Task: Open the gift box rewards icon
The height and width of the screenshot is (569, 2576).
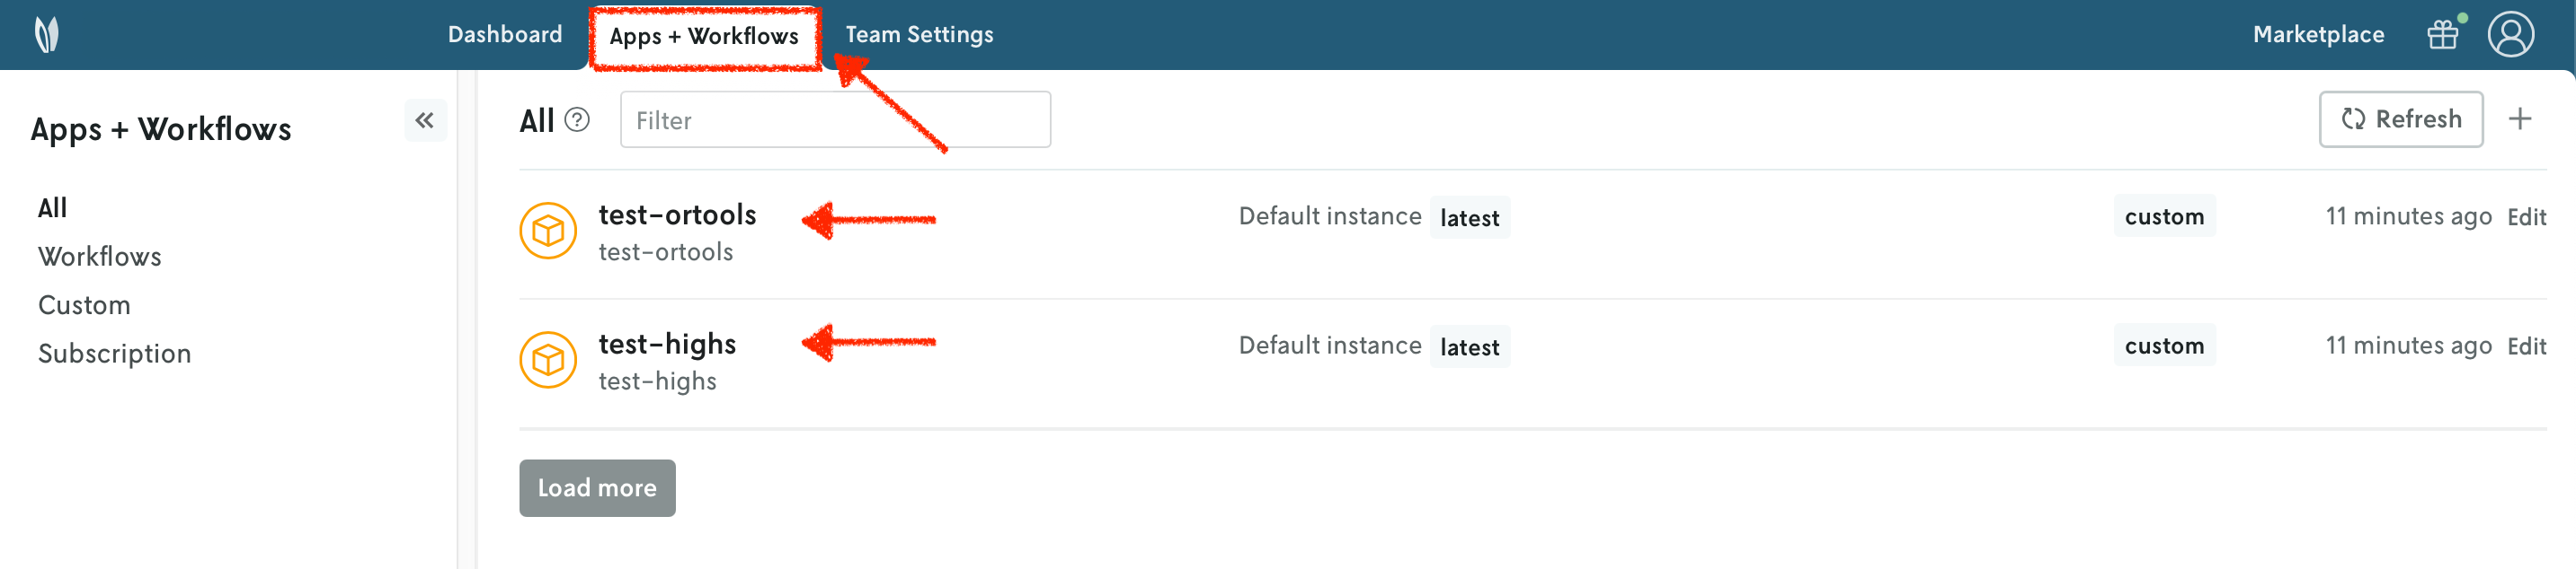Action: click(2442, 35)
